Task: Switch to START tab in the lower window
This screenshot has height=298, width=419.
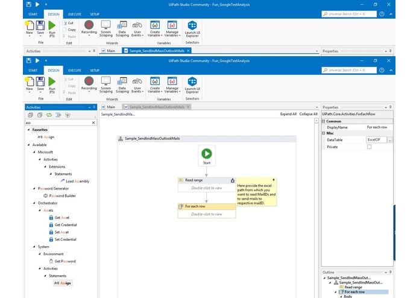Action: pos(33,71)
